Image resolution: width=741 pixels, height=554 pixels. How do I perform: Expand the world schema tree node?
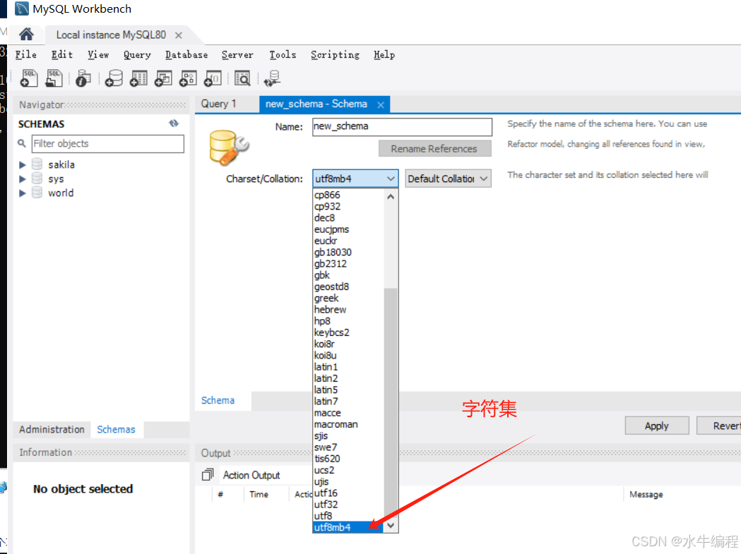click(x=22, y=193)
